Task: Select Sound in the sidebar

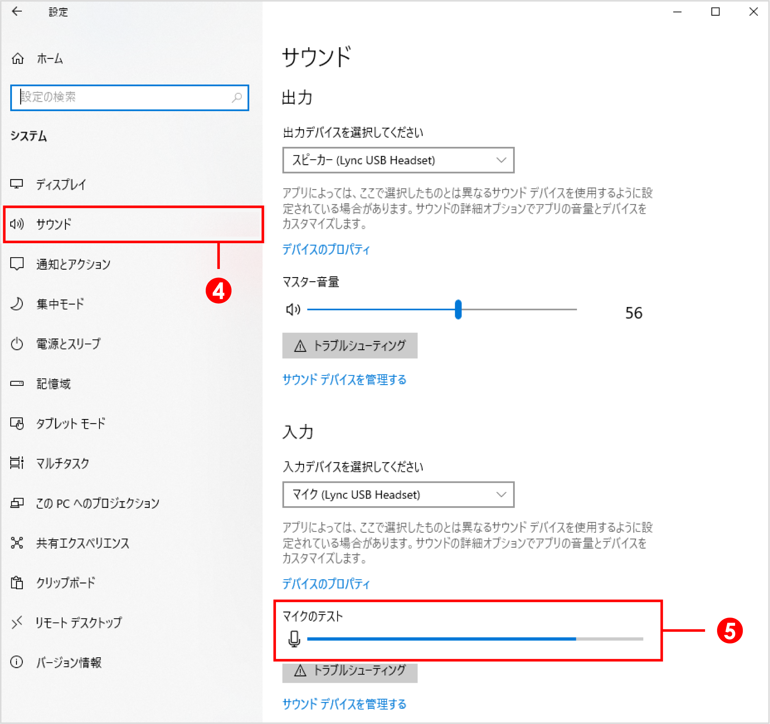Action: 54,224
